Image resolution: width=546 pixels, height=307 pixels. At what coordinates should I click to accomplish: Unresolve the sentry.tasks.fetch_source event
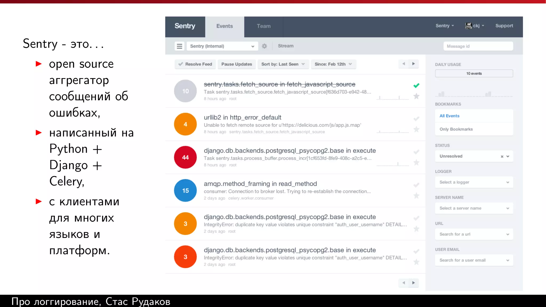tap(416, 86)
